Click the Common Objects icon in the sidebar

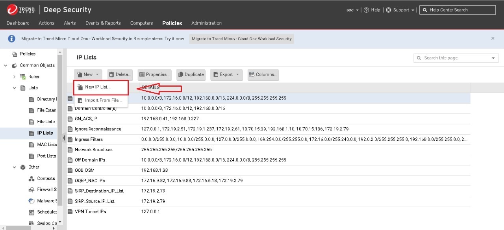point(14,65)
